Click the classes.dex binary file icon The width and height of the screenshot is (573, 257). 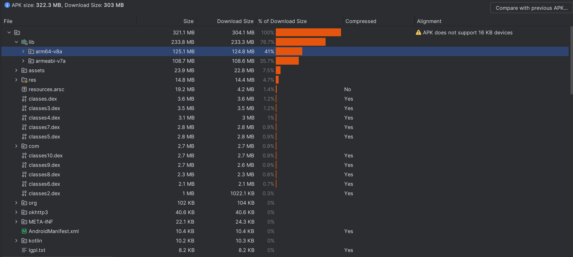[x=24, y=99]
